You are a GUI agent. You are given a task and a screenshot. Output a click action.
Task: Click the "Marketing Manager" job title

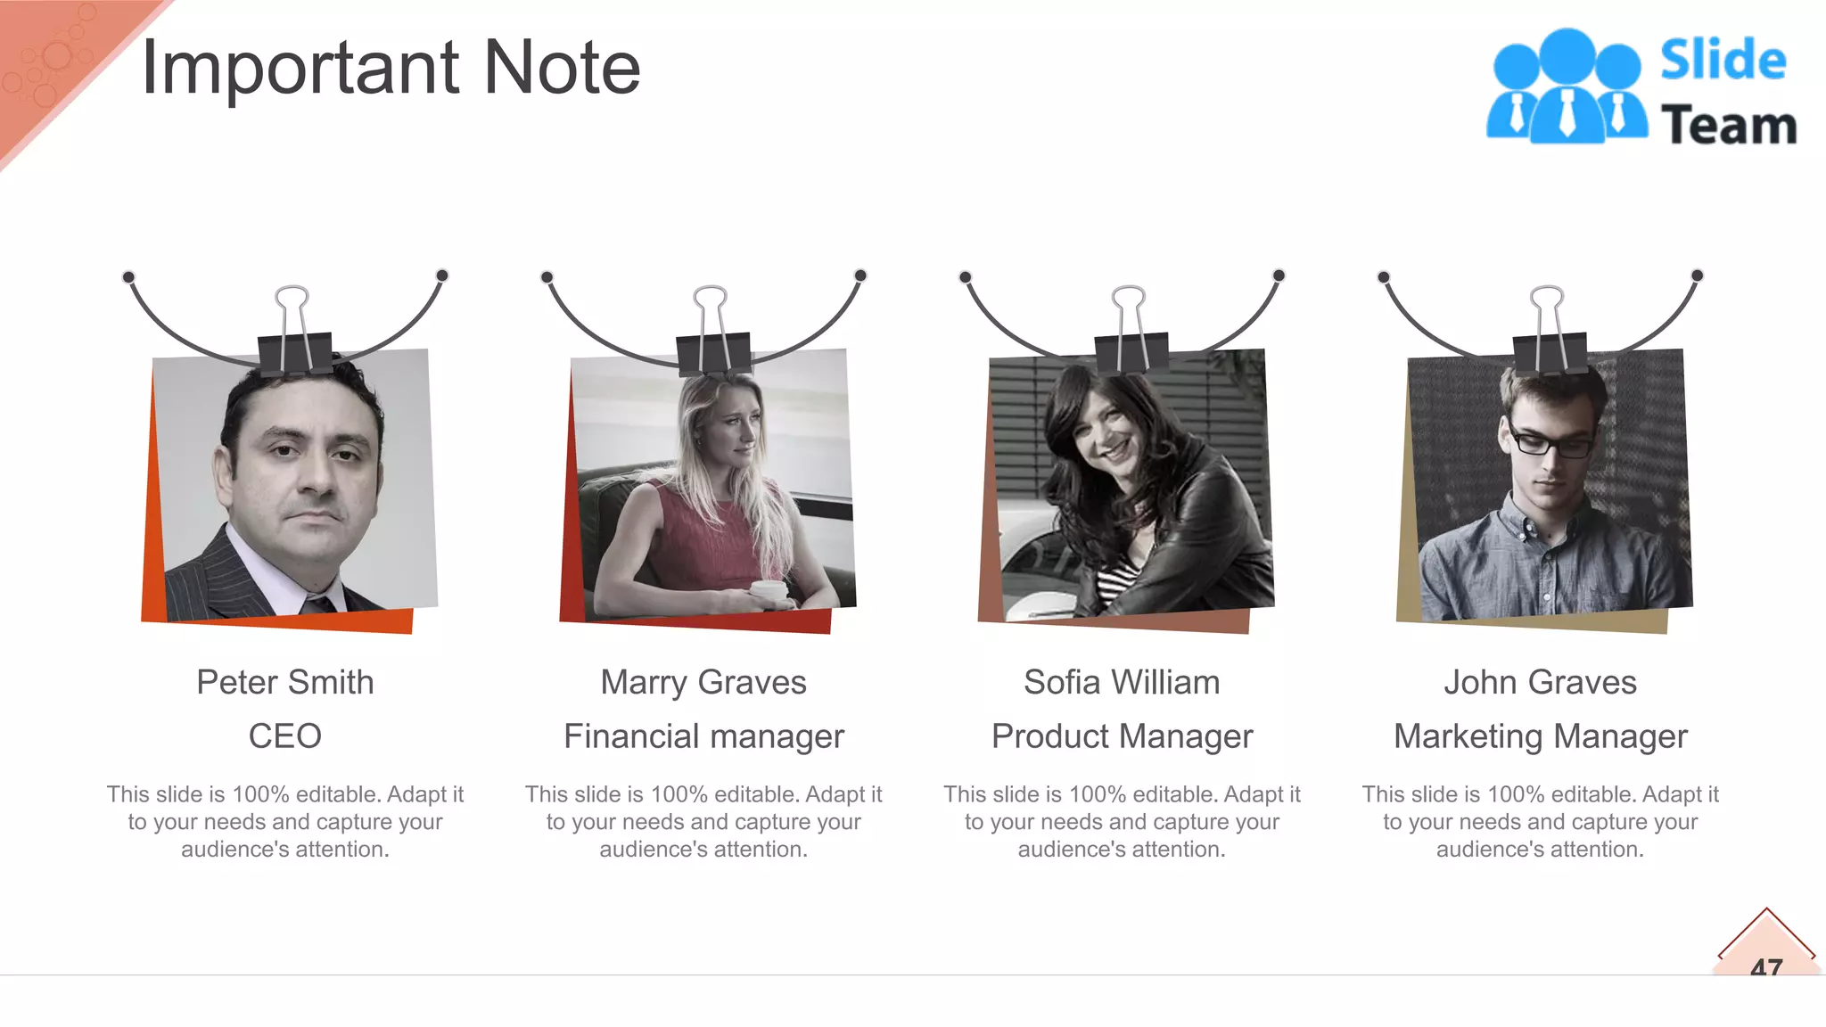tap(1540, 736)
